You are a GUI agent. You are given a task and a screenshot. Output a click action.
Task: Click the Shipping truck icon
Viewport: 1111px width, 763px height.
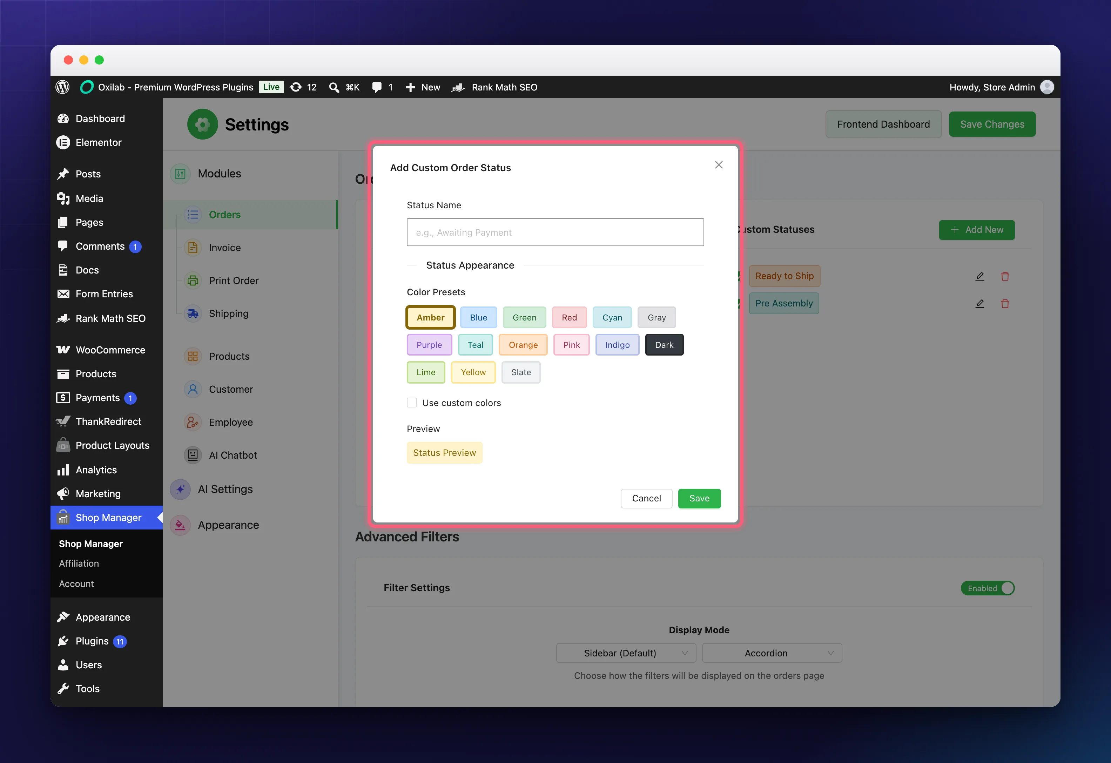(193, 313)
